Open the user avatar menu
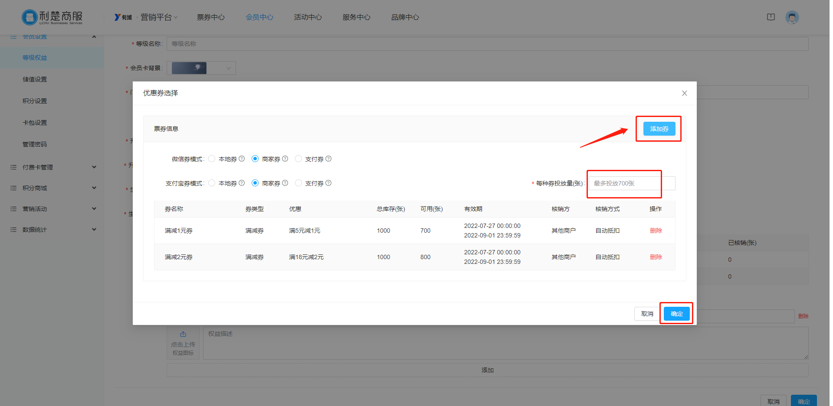Viewport: 833px width, 406px height. (792, 17)
